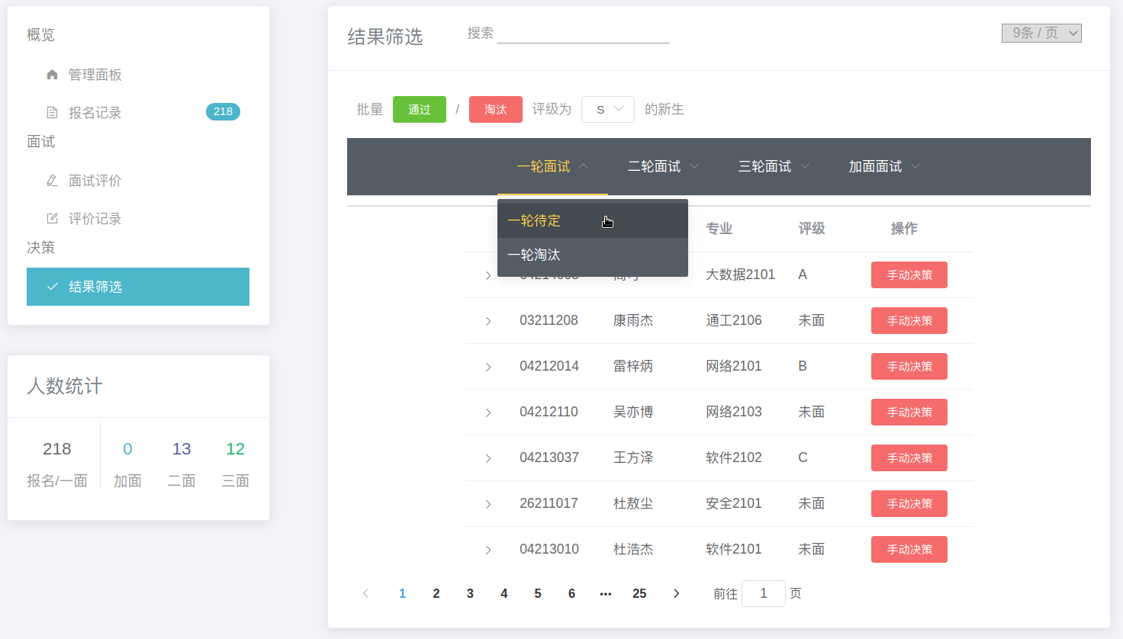Jump to last page 25

[639, 593]
